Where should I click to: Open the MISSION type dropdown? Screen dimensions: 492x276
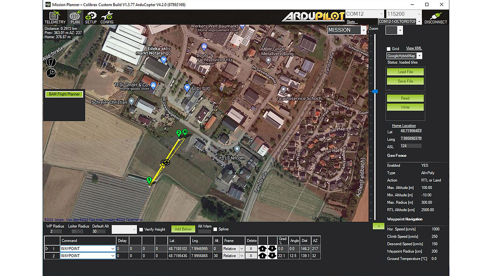(347, 30)
